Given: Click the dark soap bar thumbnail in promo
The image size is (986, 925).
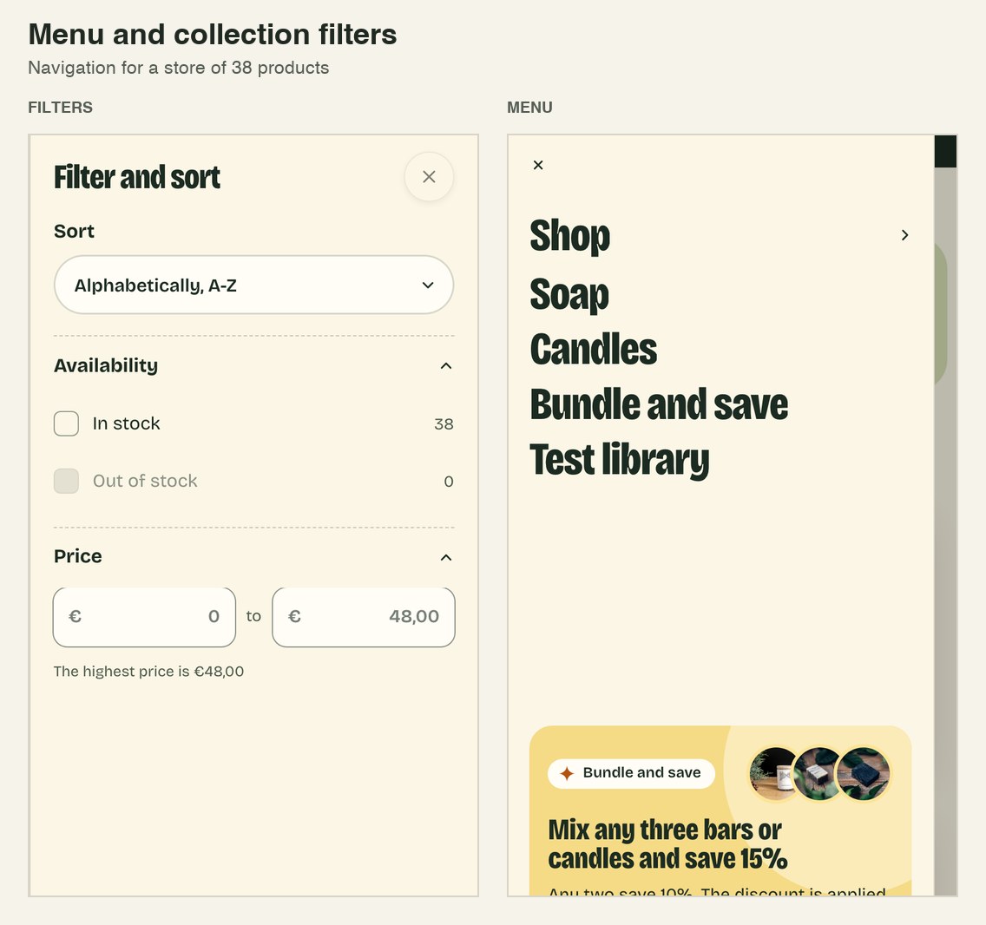Looking at the screenshot, I should pyautogui.click(x=864, y=773).
